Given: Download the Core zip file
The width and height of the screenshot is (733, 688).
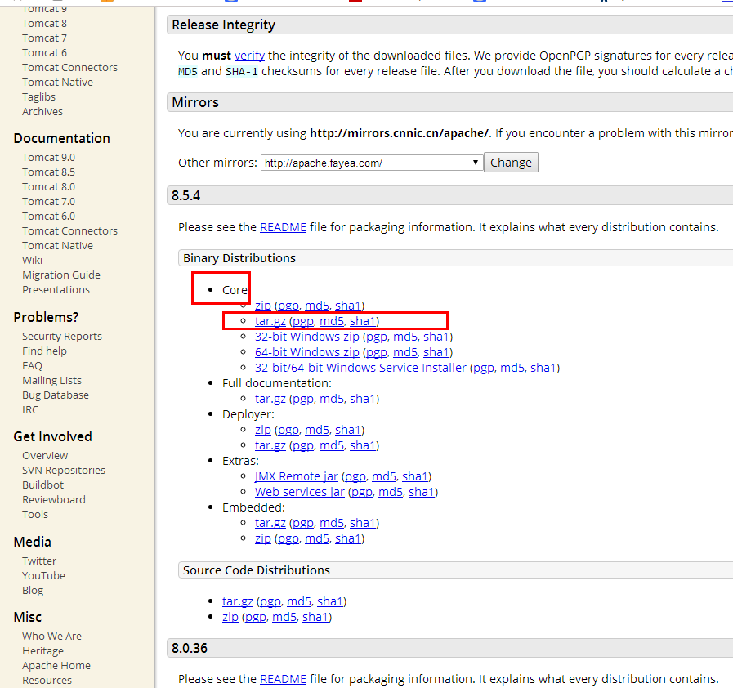Looking at the screenshot, I should (x=263, y=306).
